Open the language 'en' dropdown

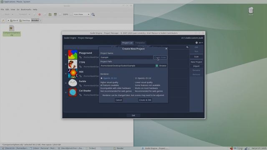pos(201,42)
